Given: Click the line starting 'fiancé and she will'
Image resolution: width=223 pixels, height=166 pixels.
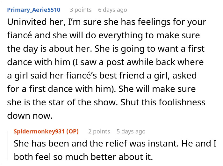Looking at the screenshot, I should tap(104, 35).
